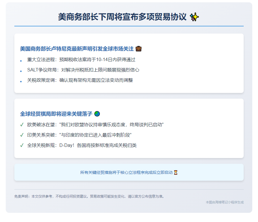This screenshot has height=222, width=258.
Task: Select heading 全球经贸棋局即将迎来关键落子
Action: tap(56, 114)
